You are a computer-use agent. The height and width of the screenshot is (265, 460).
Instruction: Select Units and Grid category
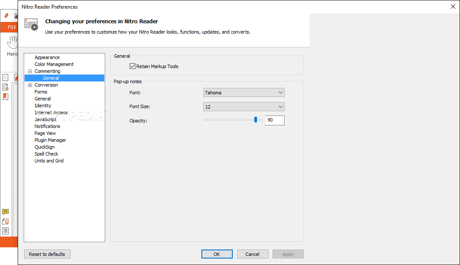[x=49, y=161]
